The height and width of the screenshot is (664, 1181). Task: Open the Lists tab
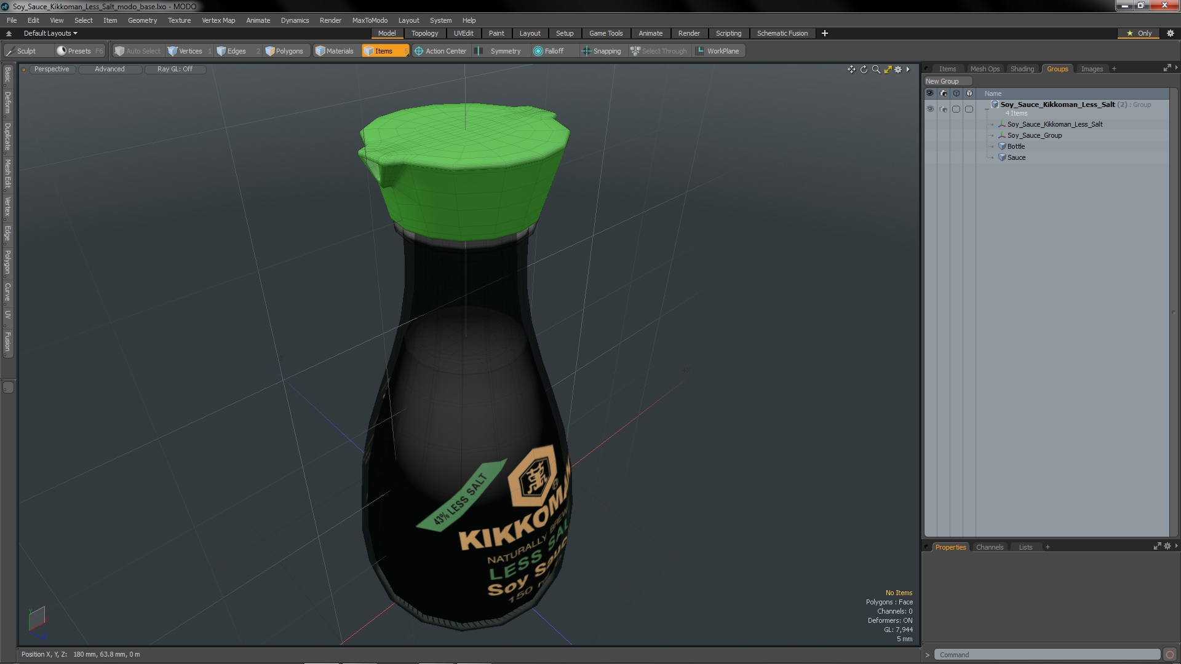[x=1025, y=547]
